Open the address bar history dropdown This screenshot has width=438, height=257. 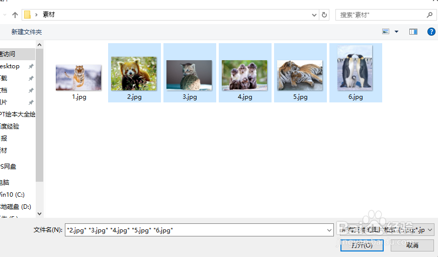tap(314, 15)
